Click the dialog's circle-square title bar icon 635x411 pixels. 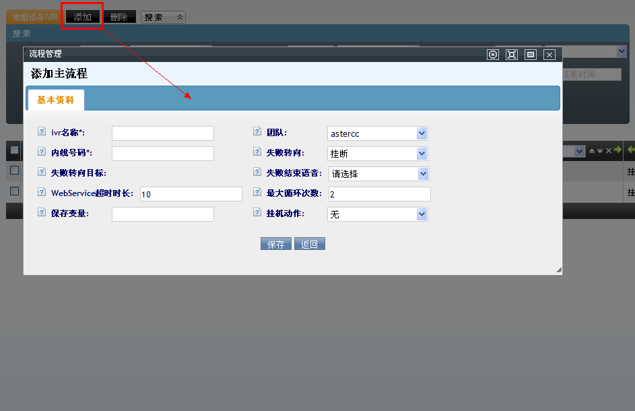(493, 55)
